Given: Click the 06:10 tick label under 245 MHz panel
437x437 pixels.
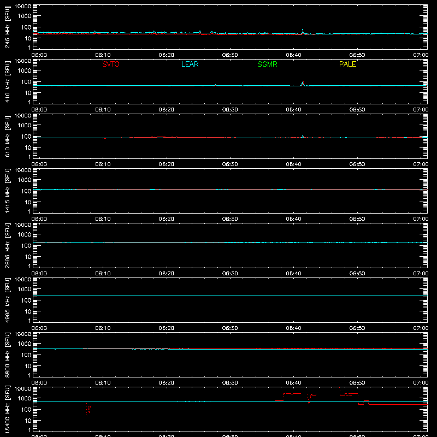Looking at the screenshot, I should pos(103,55).
